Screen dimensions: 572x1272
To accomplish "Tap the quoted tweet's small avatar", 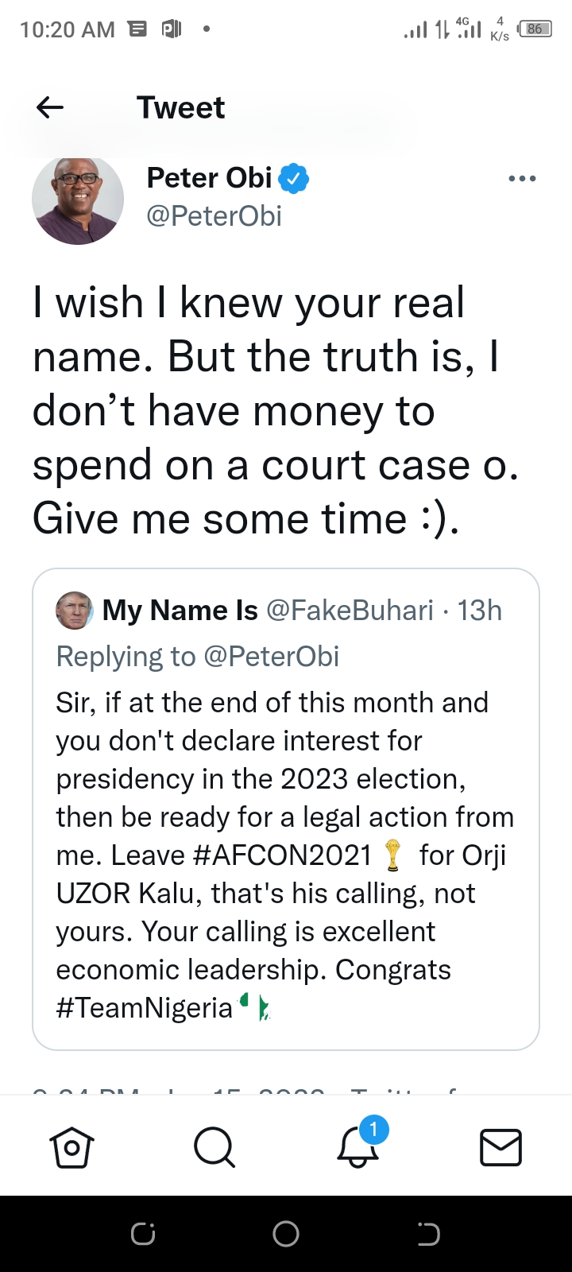I will 74,611.
